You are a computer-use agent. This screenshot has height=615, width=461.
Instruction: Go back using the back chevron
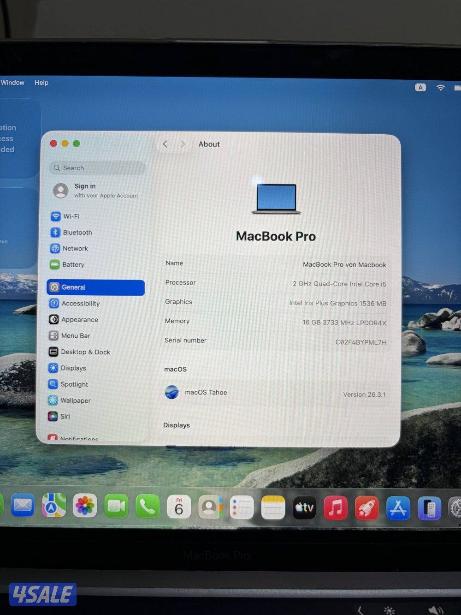tap(165, 144)
